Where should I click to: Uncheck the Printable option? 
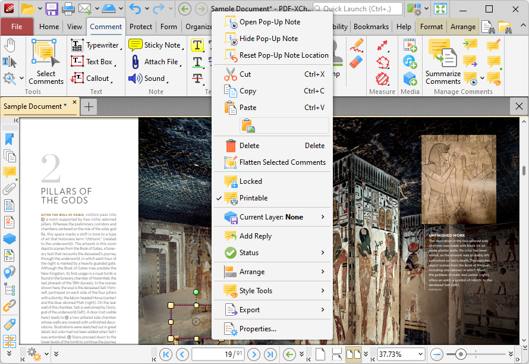pyautogui.click(x=272, y=198)
